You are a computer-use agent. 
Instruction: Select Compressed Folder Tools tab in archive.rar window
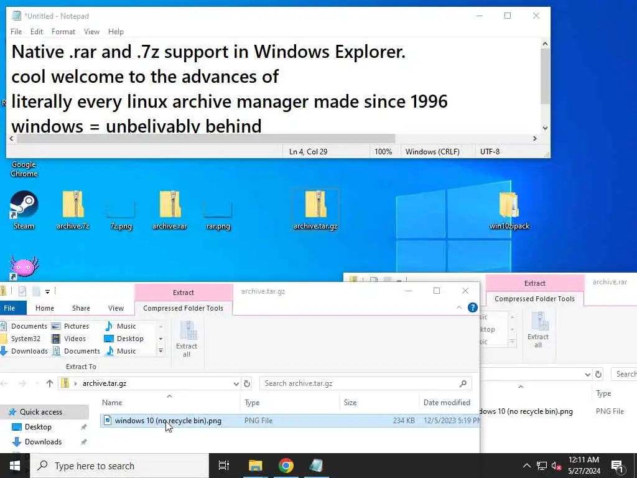pos(534,299)
